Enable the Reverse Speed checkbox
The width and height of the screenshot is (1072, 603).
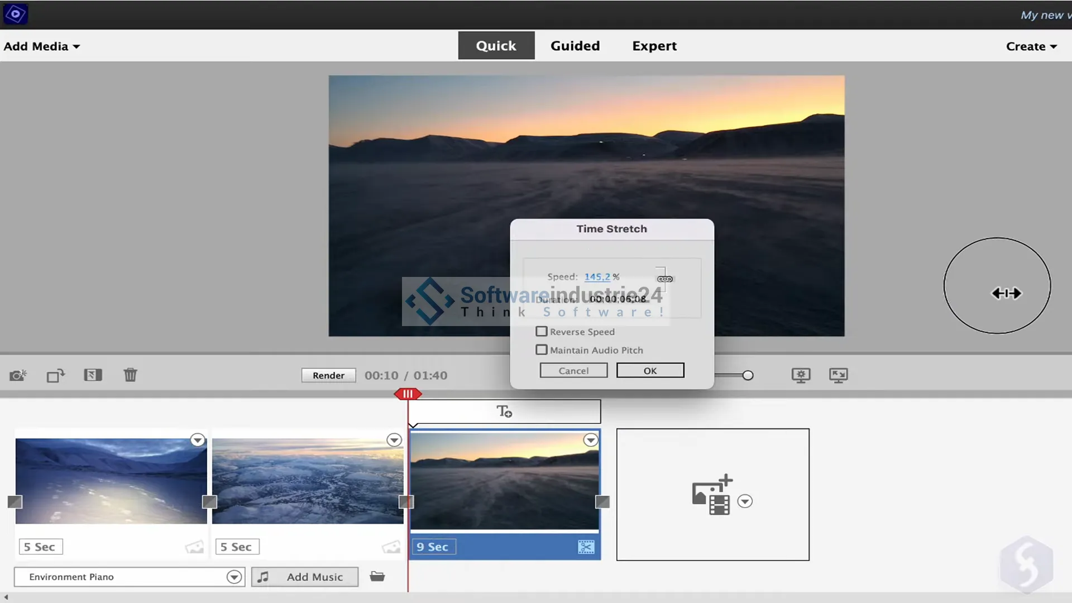coord(541,332)
